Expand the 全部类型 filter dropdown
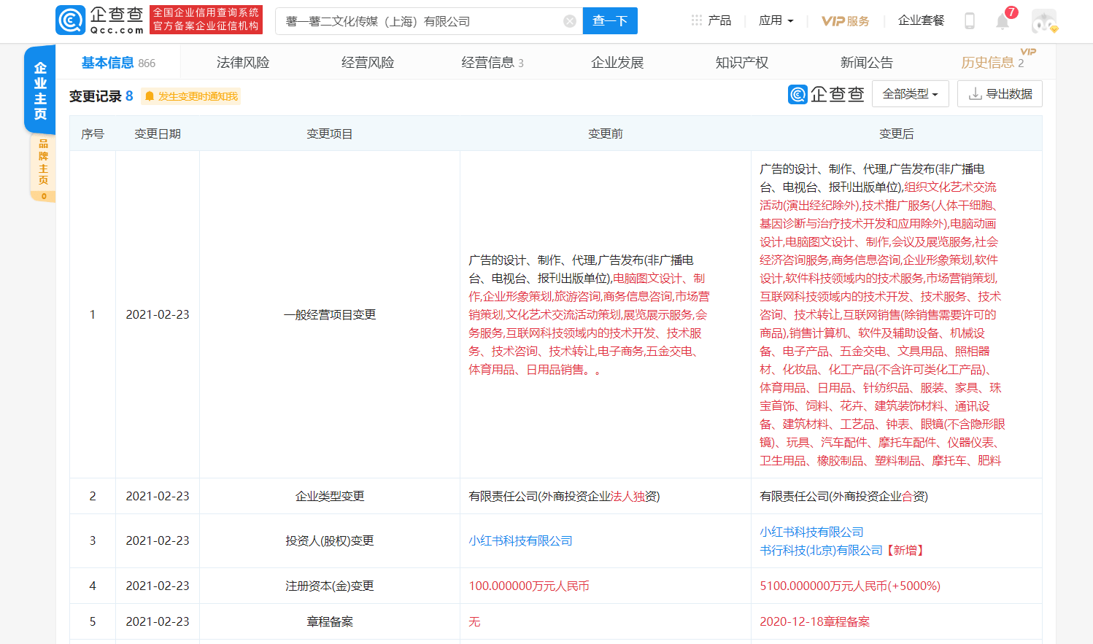This screenshot has width=1093, height=644. (x=910, y=94)
